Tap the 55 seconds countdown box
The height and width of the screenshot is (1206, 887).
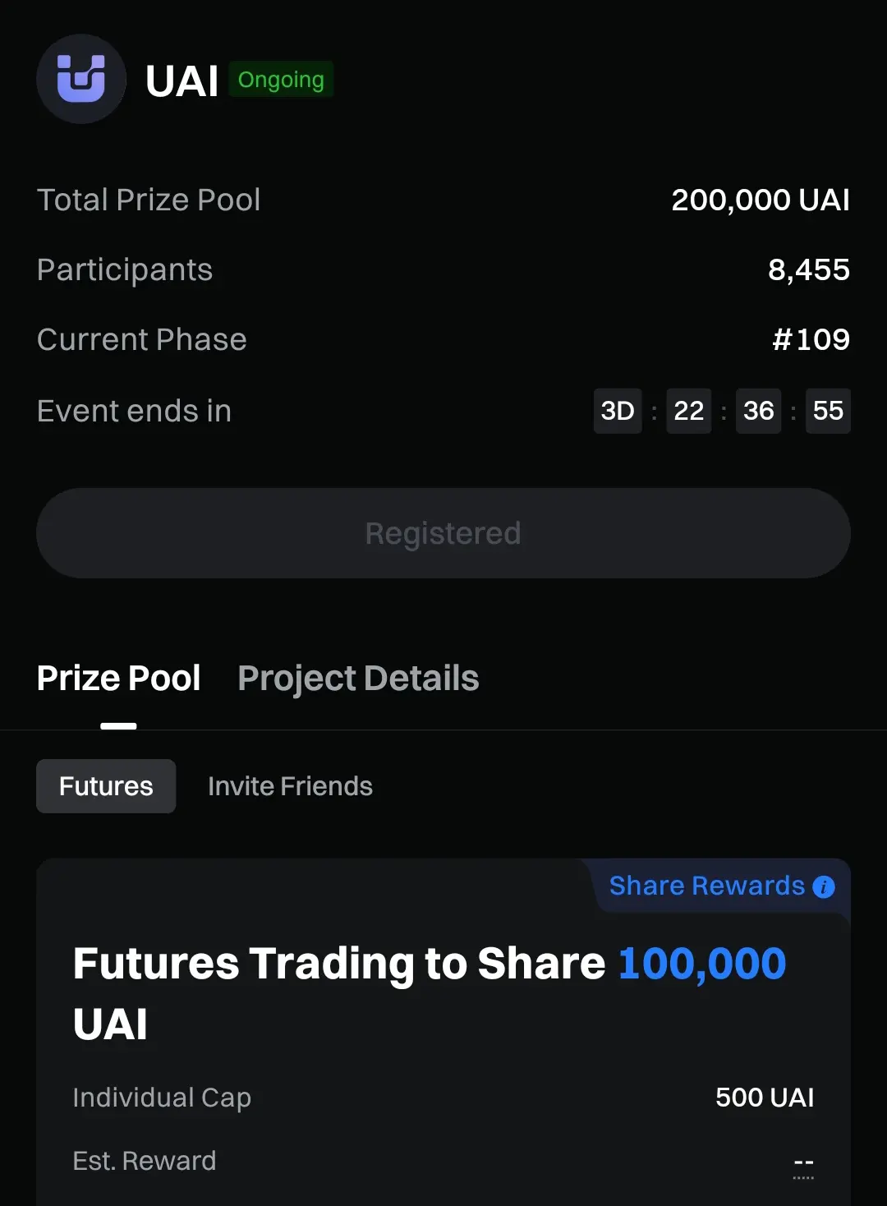point(828,411)
